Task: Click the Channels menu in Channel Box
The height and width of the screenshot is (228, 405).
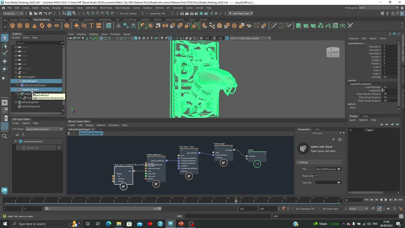Action: coord(354,39)
